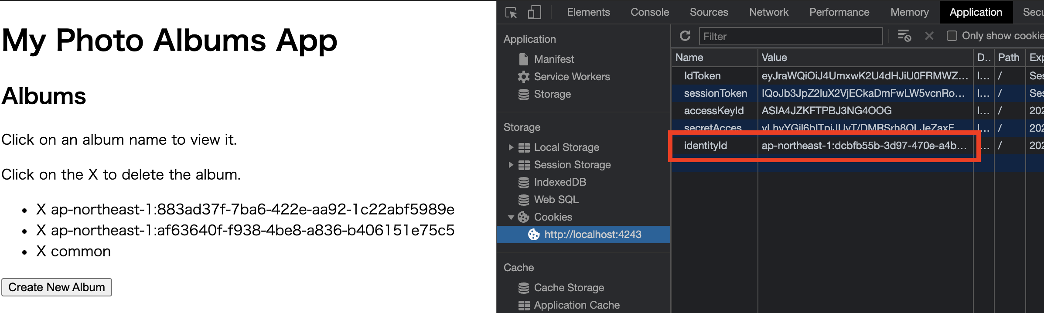Clear all cookies with the X icon
1044x313 pixels.
point(929,36)
